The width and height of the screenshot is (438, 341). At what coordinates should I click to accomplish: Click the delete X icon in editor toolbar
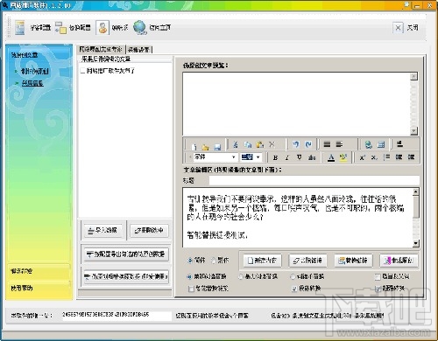[x=272, y=144]
